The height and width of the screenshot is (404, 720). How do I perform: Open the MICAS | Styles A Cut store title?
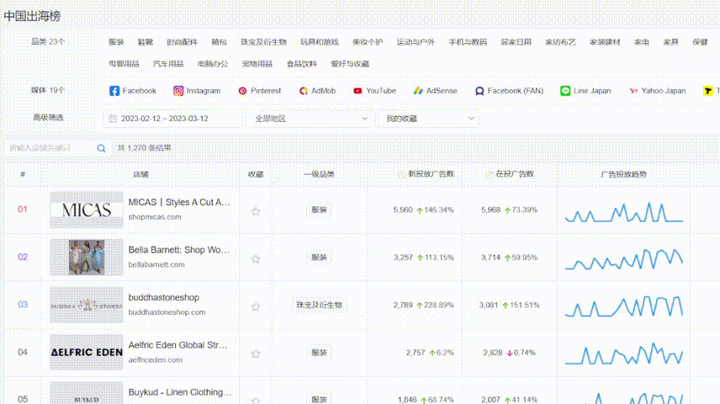tap(179, 202)
